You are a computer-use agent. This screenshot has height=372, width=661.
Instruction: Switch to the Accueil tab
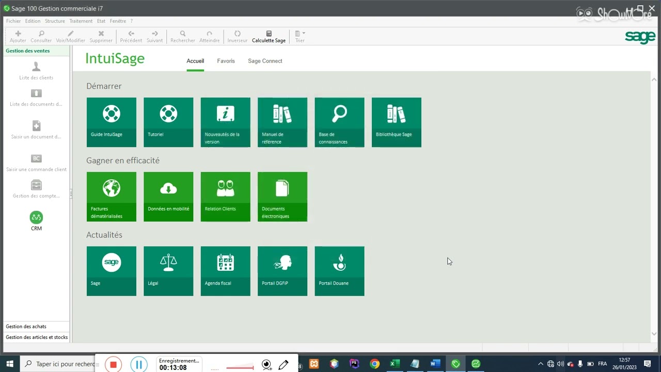[195, 61]
